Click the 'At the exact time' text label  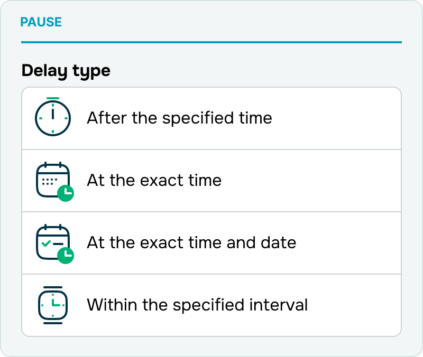[x=154, y=180]
